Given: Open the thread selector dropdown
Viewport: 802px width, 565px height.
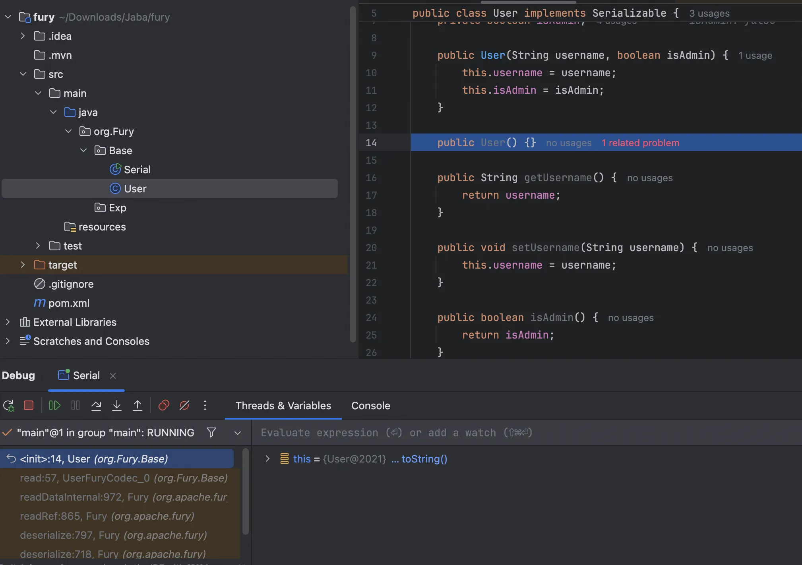Looking at the screenshot, I should point(238,433).
